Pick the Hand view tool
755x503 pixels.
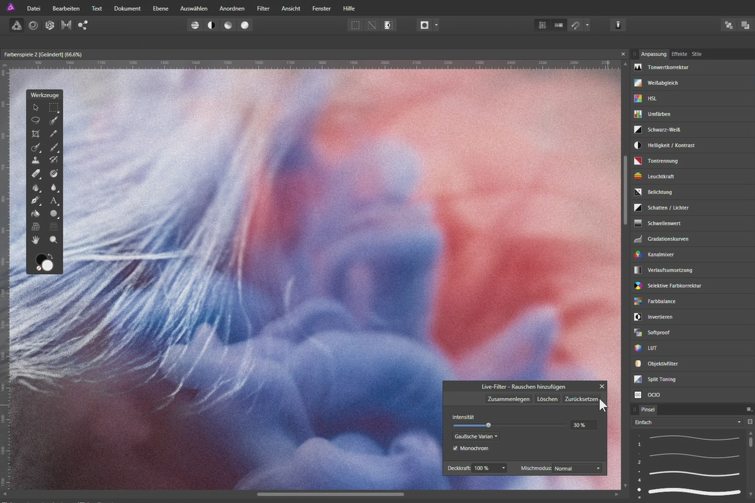(36, 240)
